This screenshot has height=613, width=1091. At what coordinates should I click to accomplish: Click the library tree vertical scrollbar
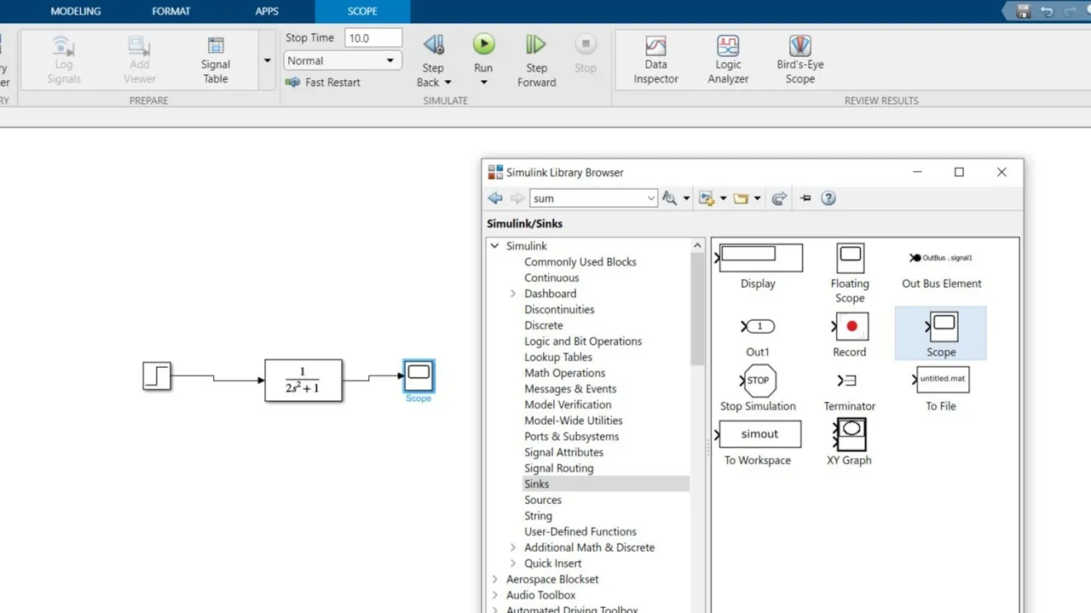pos(697,308)
